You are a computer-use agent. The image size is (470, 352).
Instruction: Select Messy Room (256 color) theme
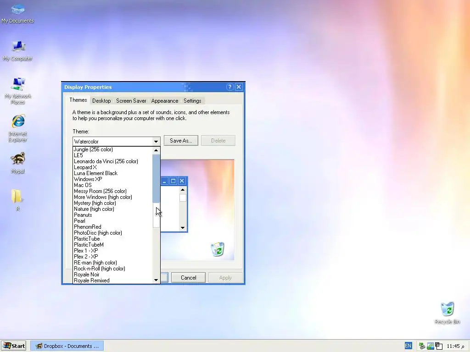[x=113, y=191]
